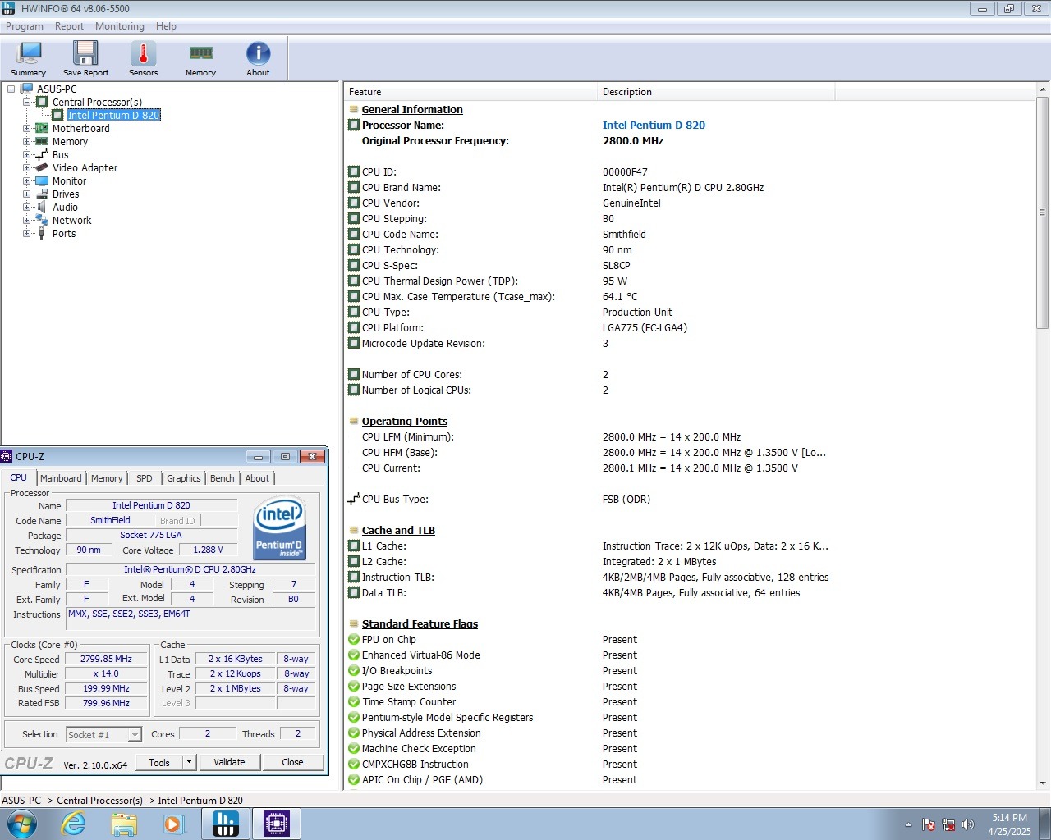This screenshot has width=1051, height=840.
Task: Switch to the Mainboard tab in CPU-Z
Action: tap(61, 478)
